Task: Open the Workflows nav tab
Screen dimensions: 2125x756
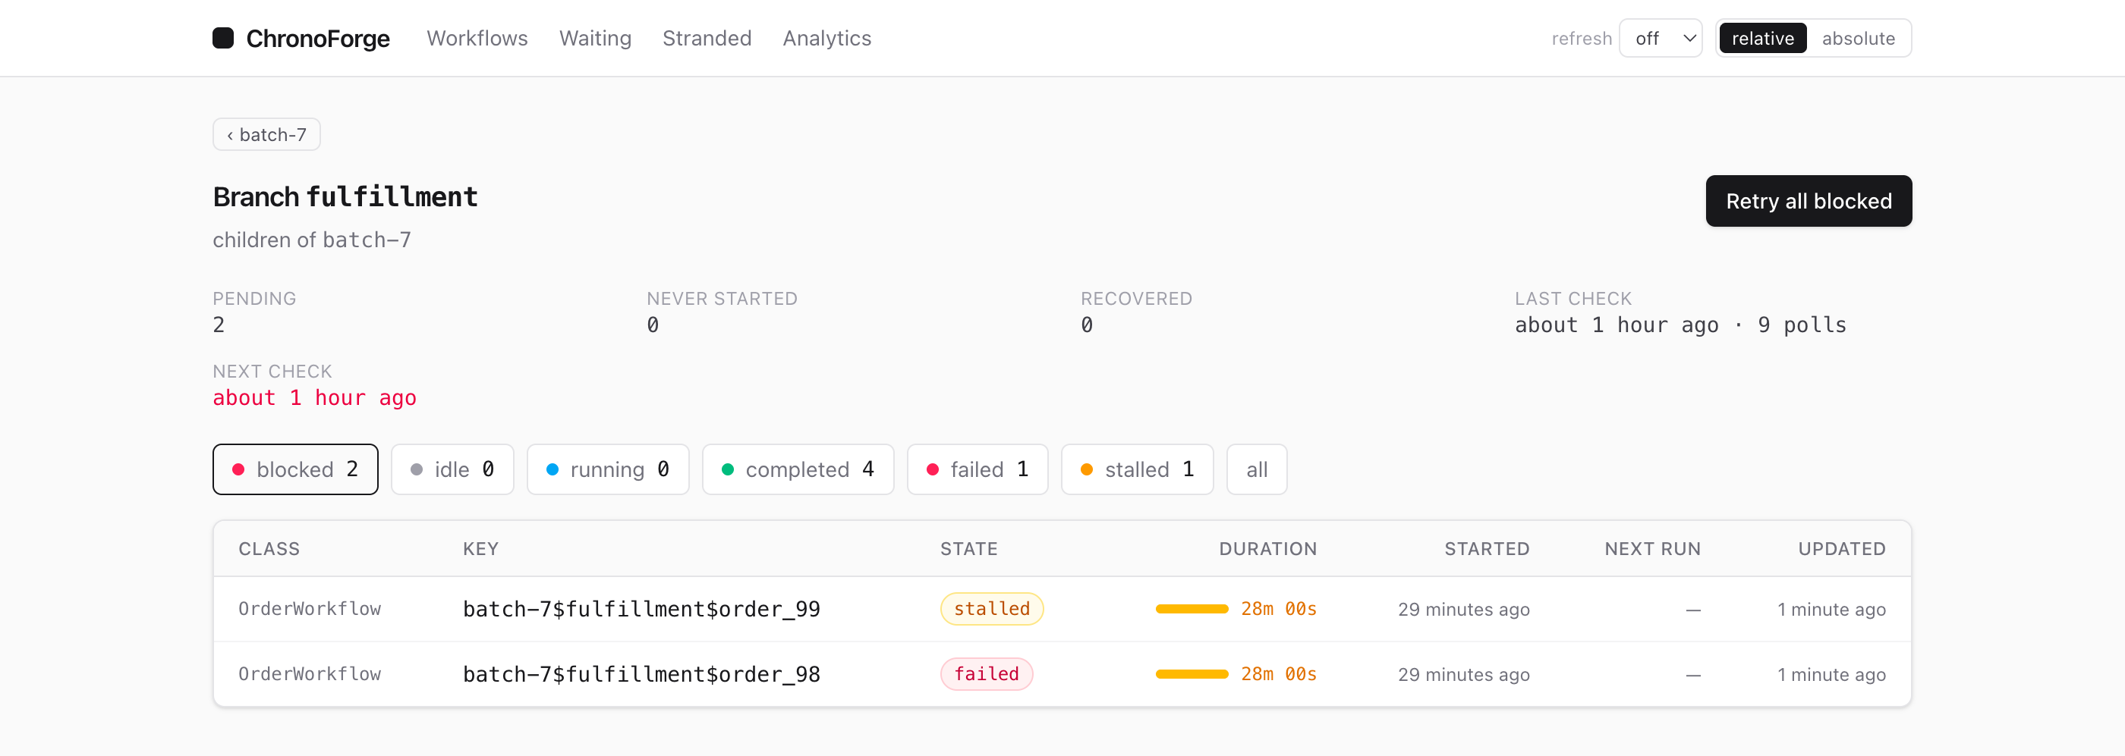Action: point(477,38)
